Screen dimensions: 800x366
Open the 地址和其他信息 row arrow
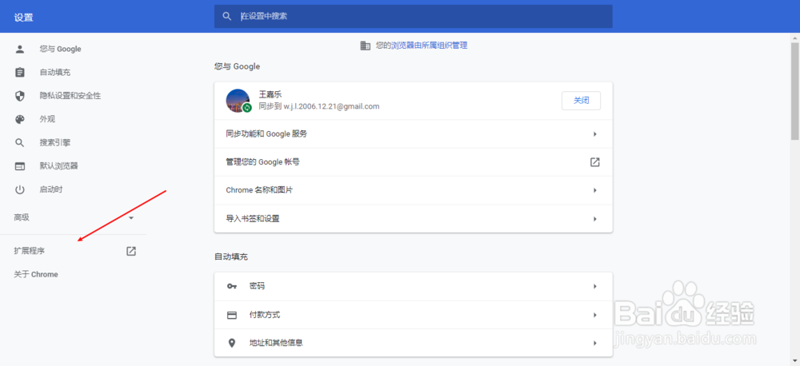595,343
